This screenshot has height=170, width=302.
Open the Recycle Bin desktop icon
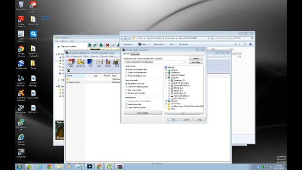tap(21, 6)
